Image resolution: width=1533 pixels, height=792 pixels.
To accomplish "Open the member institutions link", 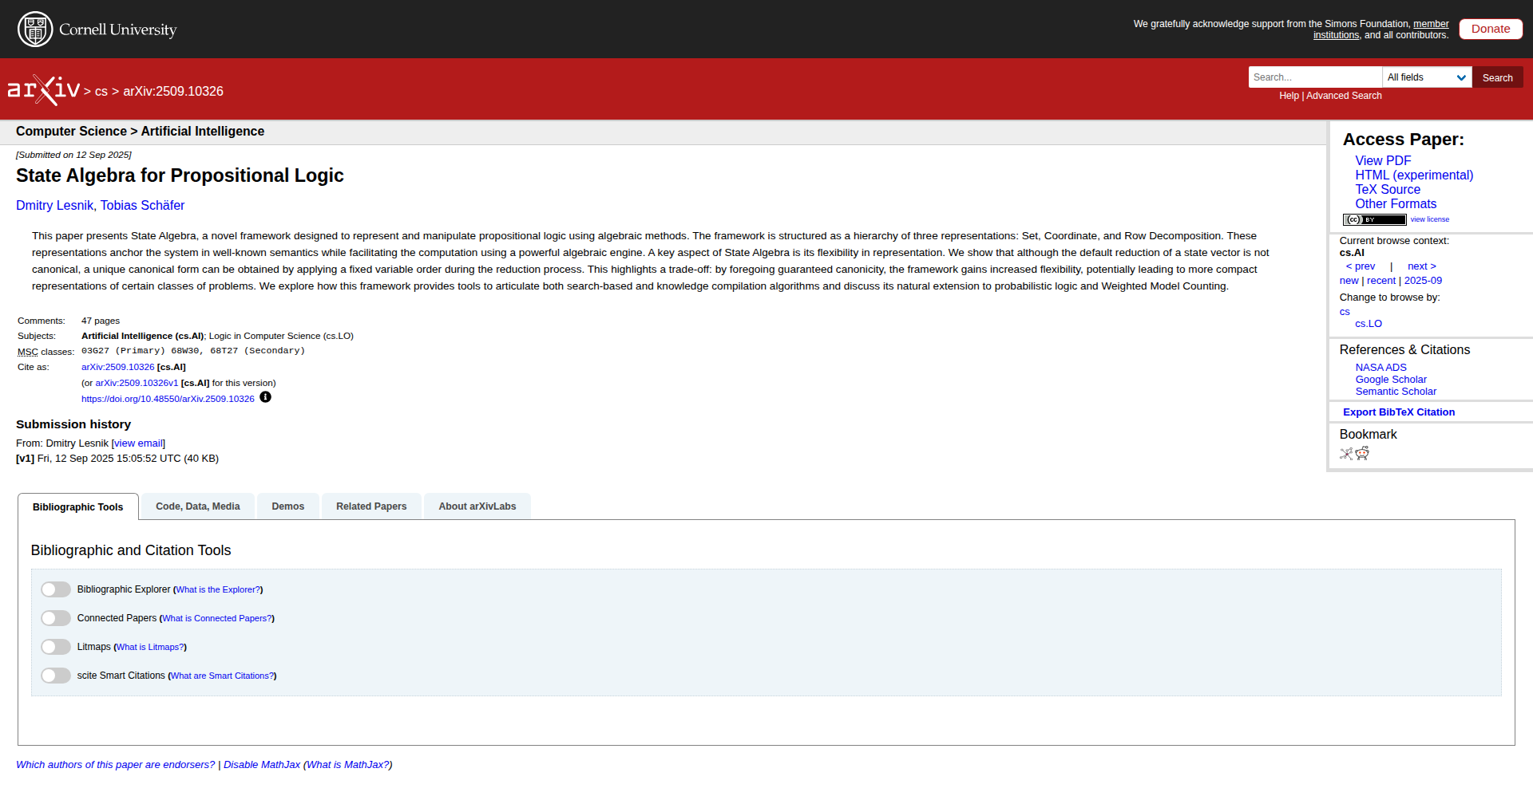I will point(1381,30).
